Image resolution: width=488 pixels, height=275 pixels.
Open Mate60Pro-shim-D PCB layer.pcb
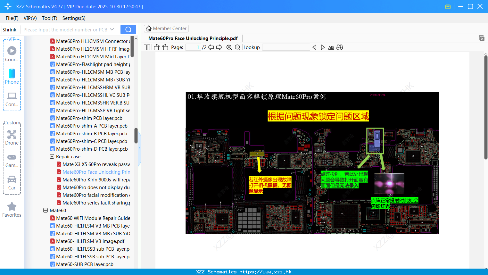point(89,149)
